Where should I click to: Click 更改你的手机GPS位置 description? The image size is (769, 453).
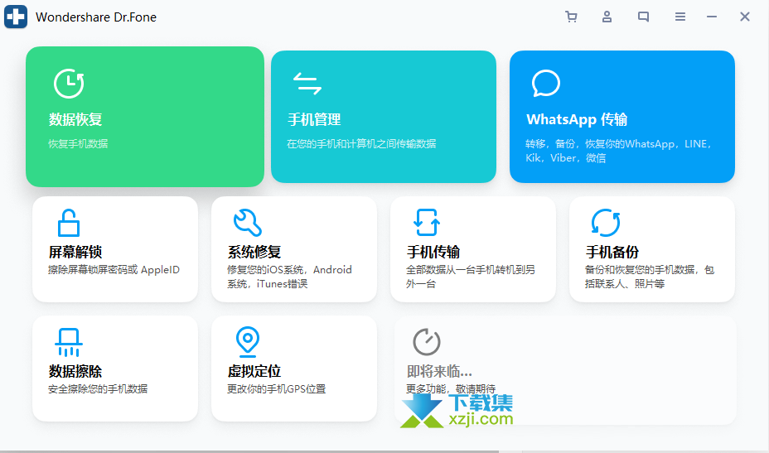[x=276, y=388]
